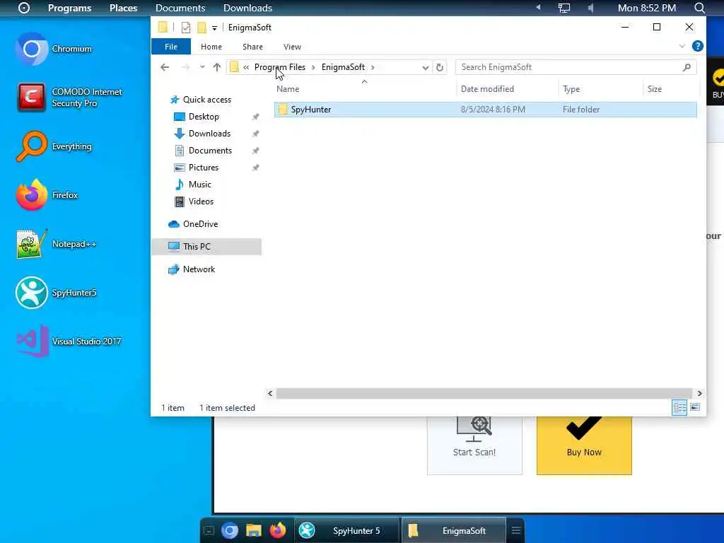This screenshot has width=724, height=543.
Task: Switch to the Home ribbon tab
Action: pos(211,47)
